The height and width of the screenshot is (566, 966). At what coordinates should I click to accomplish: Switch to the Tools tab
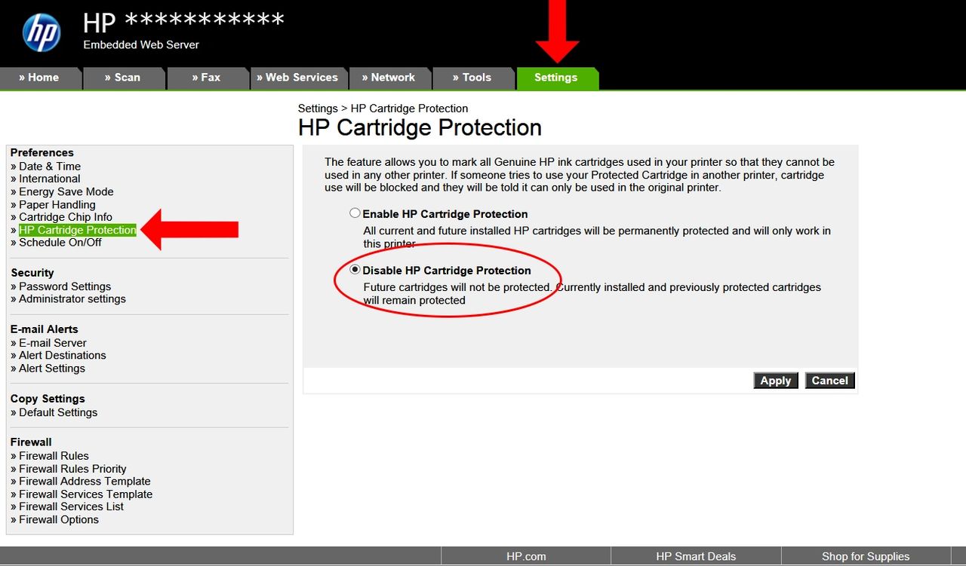click(x=472, y=78)
